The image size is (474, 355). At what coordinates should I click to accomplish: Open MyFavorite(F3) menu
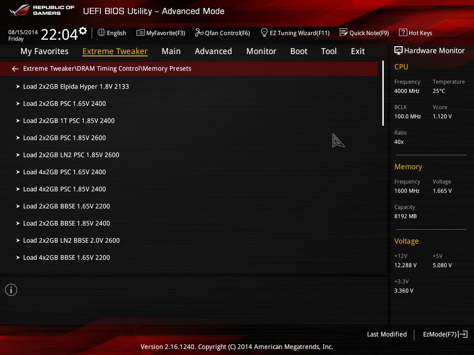point(161,33)
